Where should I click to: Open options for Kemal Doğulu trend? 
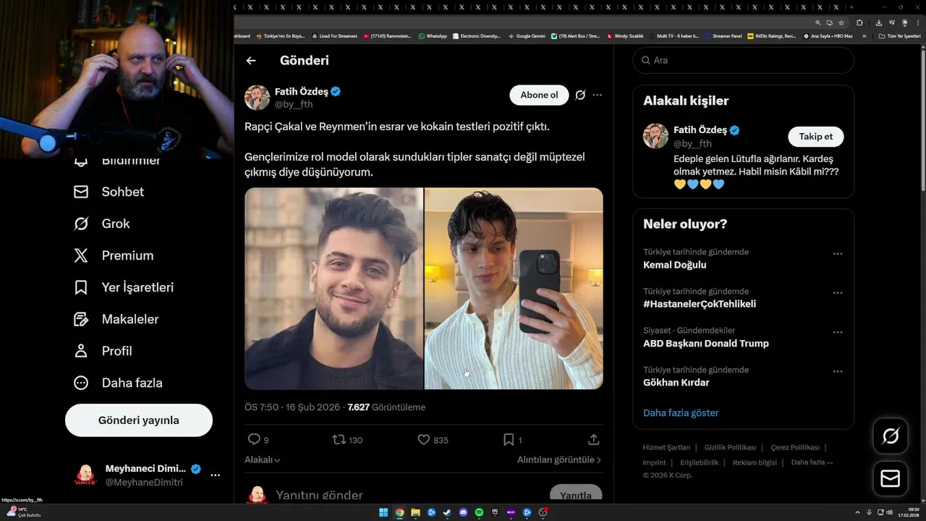838,254
